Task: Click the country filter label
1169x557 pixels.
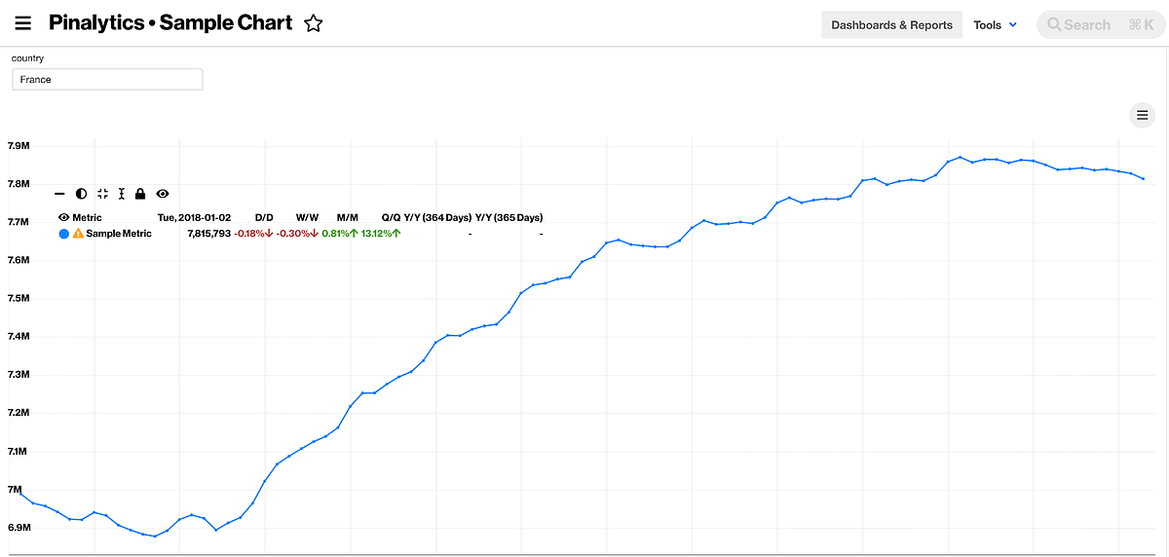Action: pyautogui.click(x=27, y=58)
